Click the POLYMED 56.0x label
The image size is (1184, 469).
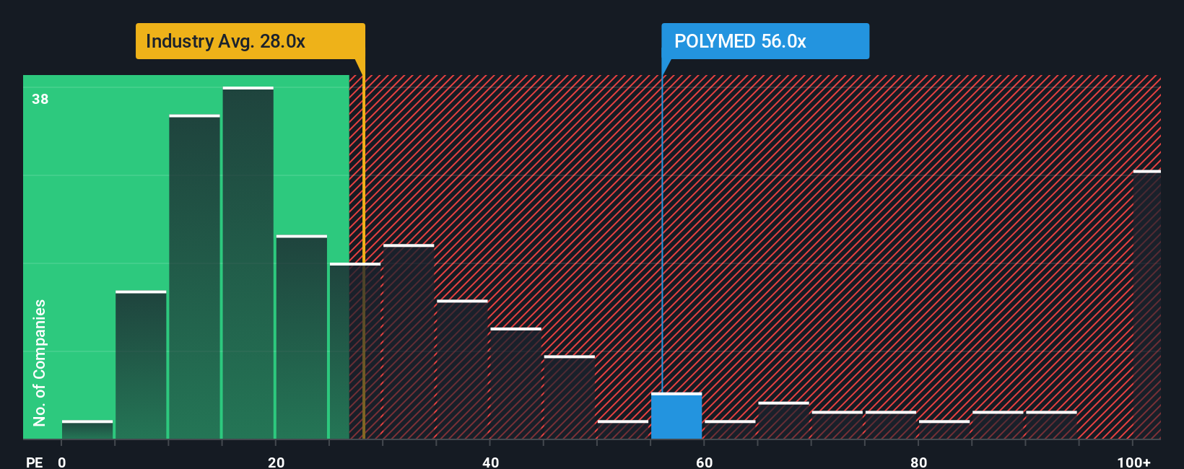tap(765, 41)
